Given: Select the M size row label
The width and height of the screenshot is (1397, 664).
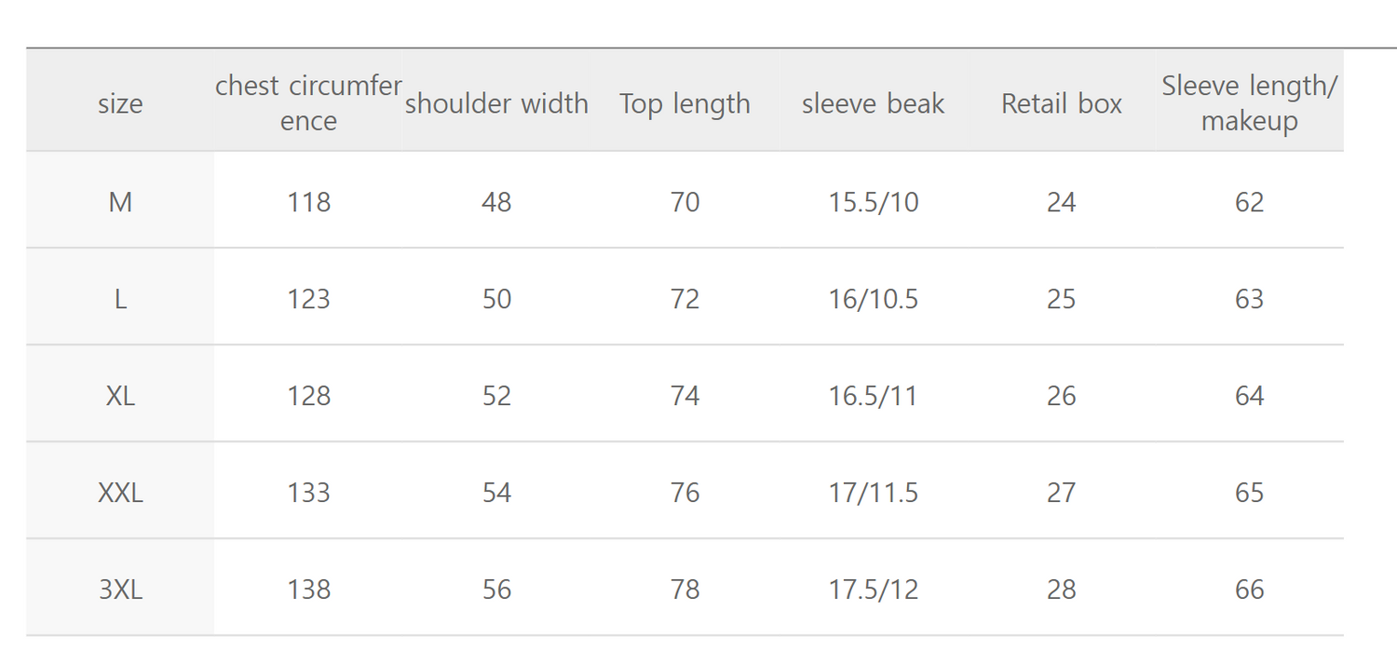Looking at the screenshot, I should pos(120,202).
